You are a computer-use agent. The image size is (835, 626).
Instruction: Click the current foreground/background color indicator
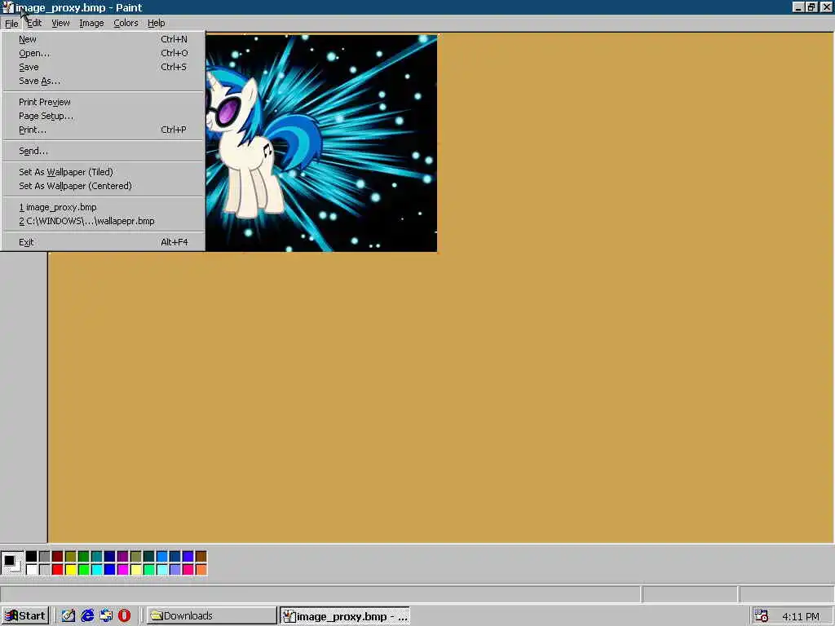tap(12, 563)
